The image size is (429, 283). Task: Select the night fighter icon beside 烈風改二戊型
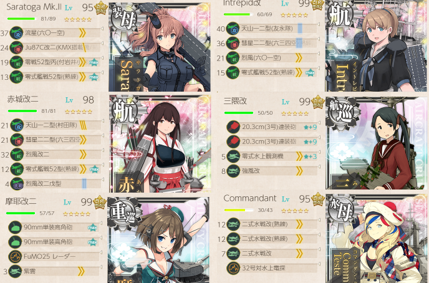pyautogui.click(x=17, y=184)
